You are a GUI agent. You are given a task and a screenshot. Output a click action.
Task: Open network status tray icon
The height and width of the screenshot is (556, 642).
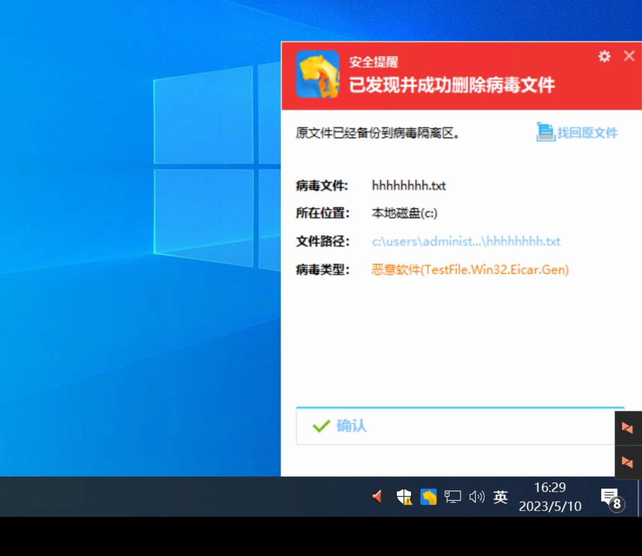tap(452, 497)
